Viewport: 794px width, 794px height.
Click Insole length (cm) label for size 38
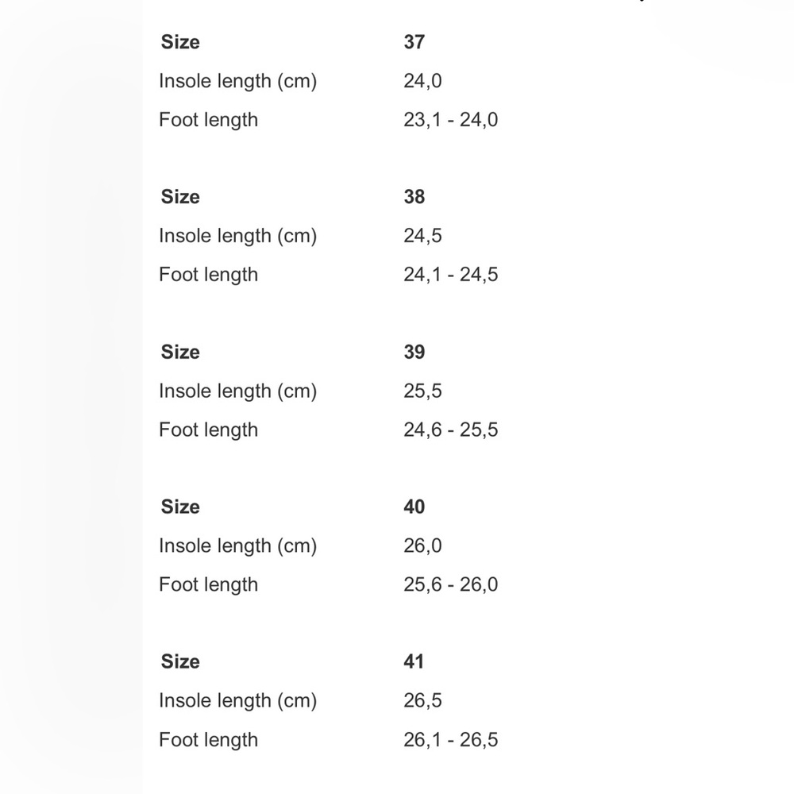[x=238, y=237]
